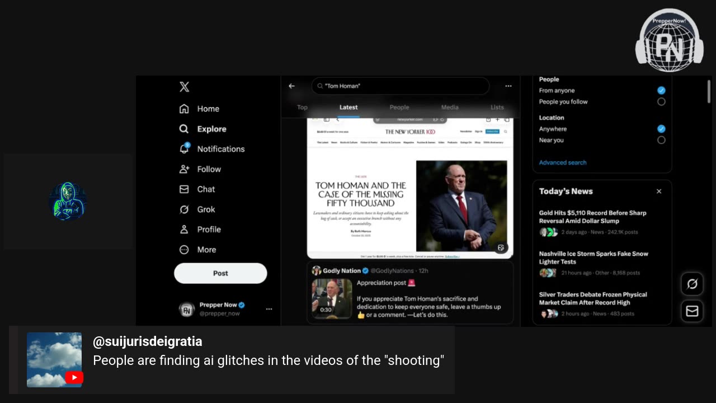Click @suijurisdeigratia clouds avatar

coord(54,360)
